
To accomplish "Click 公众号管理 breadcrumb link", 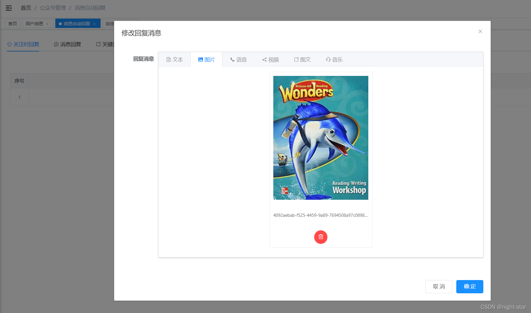I will pos(53,8).
